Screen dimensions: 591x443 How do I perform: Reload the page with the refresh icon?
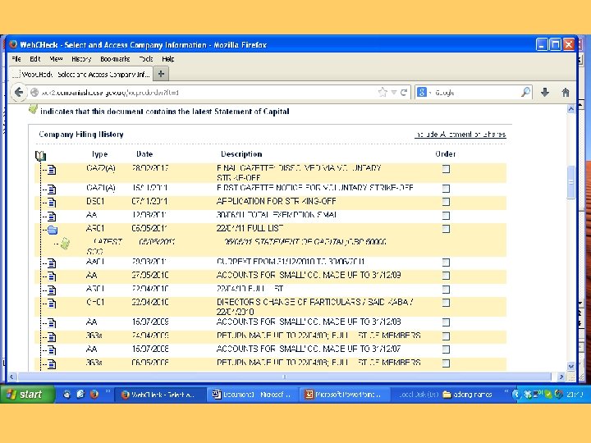pyautogui.click(x=404, y=92)
